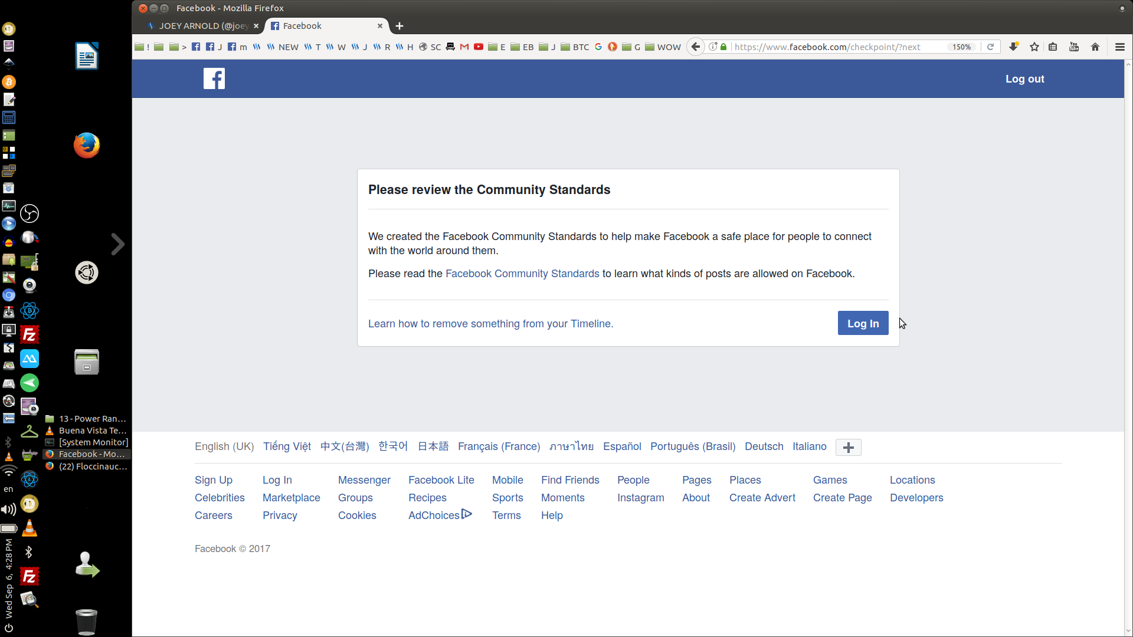Go to the Firefox home page icon

tap(1095, 47)
